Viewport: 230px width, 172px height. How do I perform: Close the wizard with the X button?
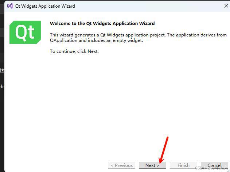coord(226,6)
